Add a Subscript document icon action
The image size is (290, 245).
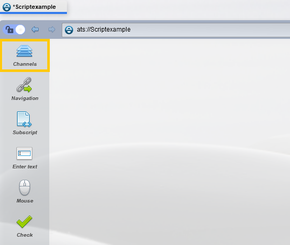click(24, 119)
